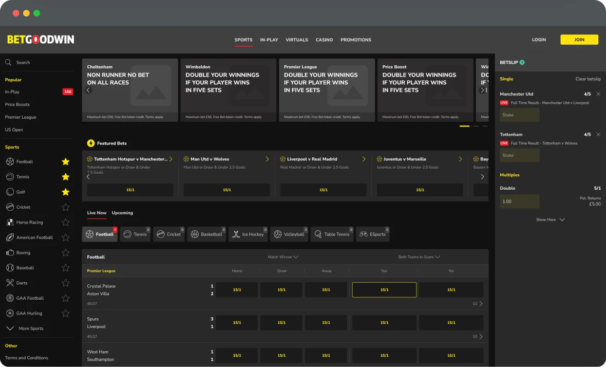Expand more markets for Crystal Palace v Aston Villa
The width and height of the screenshot is (606, 367).
click(x=478, y=304)
